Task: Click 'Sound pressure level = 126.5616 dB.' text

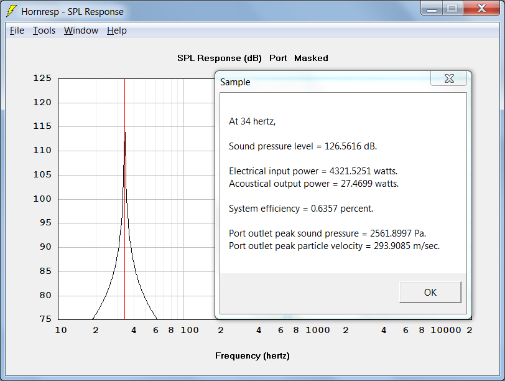Action: pos(303,146)
